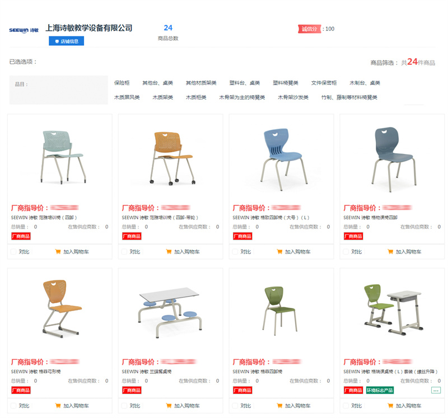Select the 保险柜 category filter
448x418 pixels.
coord(122,83)
